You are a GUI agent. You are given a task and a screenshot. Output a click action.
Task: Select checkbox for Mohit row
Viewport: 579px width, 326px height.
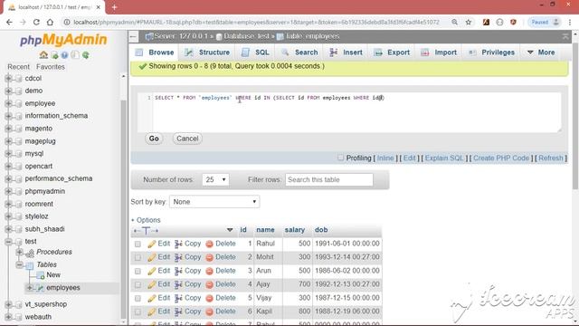pos(138,257)
